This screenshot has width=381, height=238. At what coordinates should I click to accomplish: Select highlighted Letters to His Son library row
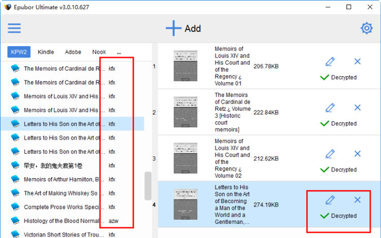click(x=72, y=124)
